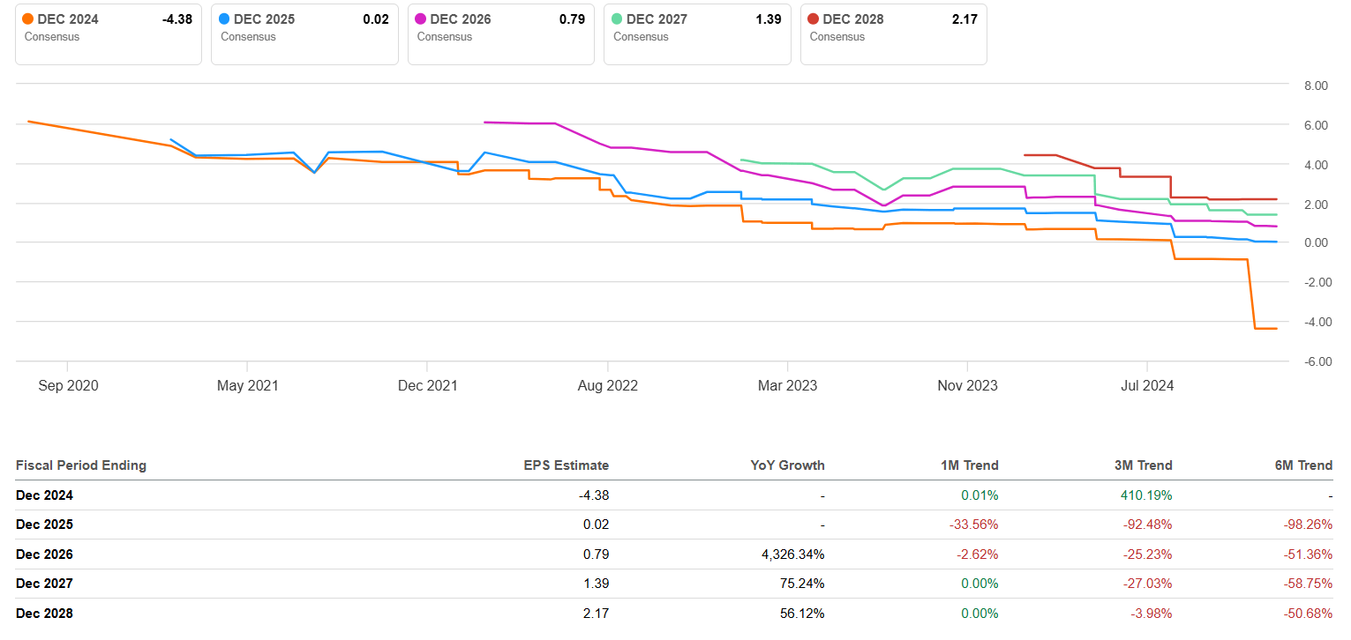Click the magenta DEC 2026 series dot
This screenshot has height=640, width=1351.
pos(420,19)
